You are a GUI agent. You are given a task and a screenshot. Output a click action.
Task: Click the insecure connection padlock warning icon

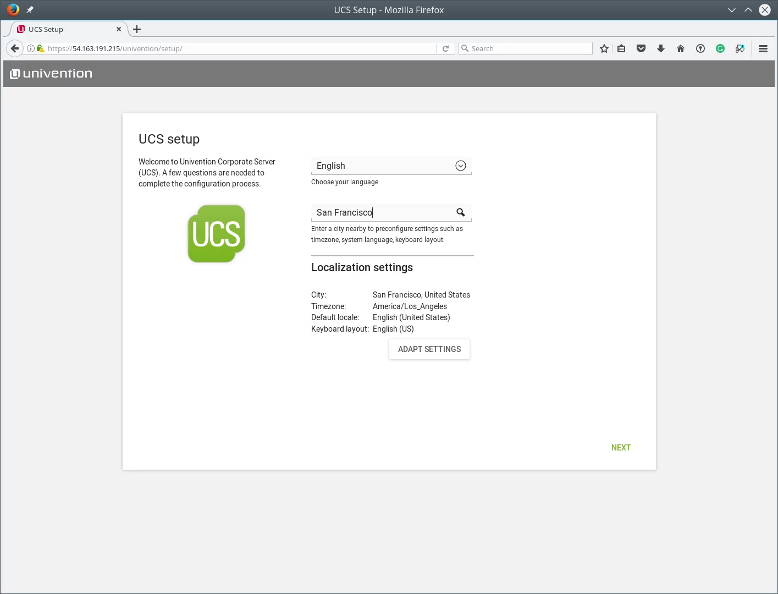[40, 48]
